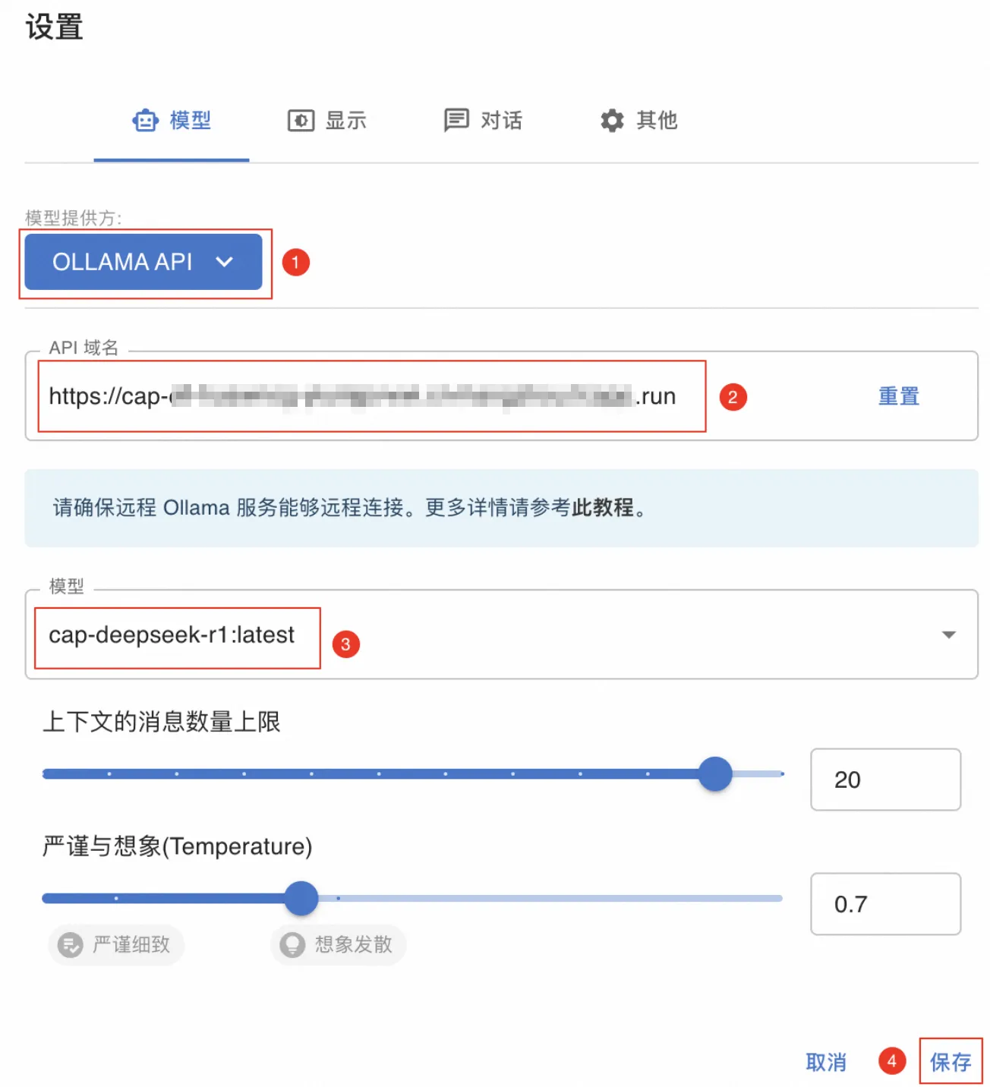Click the 模型提供方 label
This screenshot has width=990, height=1087.
(73, 219)
